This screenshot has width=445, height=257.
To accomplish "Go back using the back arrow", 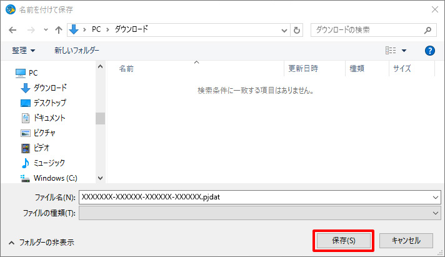I will (12, 30).
